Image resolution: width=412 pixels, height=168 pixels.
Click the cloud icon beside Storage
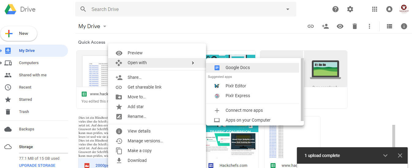point(8,147)
